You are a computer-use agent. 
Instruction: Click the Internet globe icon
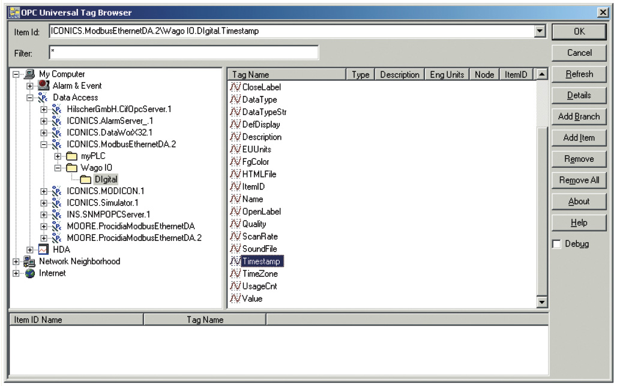(30, 273)
